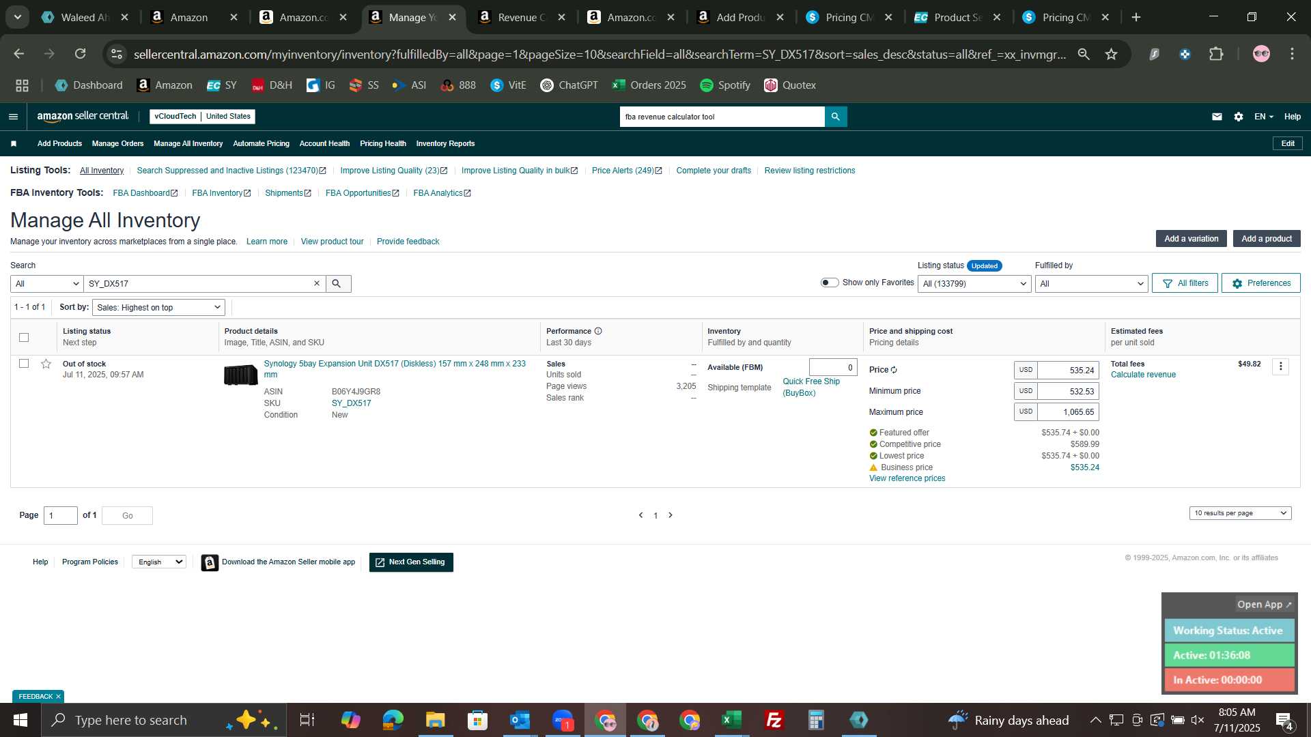Open File Explorer from the taskbar
The width and height of the screenshot is (1311, 737).
click(435, 720)
